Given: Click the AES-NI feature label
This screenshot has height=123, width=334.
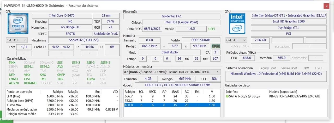Looking at the screenshot, I should [14, 83].
